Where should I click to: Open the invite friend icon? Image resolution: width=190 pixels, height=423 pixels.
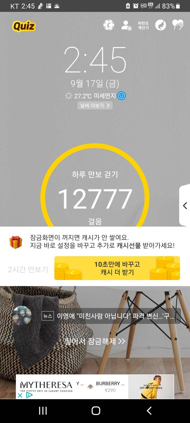pyautogui.click(x=126, y=25)
